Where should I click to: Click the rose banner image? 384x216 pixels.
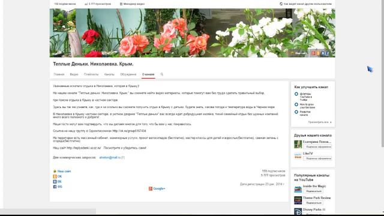[192, 33]
